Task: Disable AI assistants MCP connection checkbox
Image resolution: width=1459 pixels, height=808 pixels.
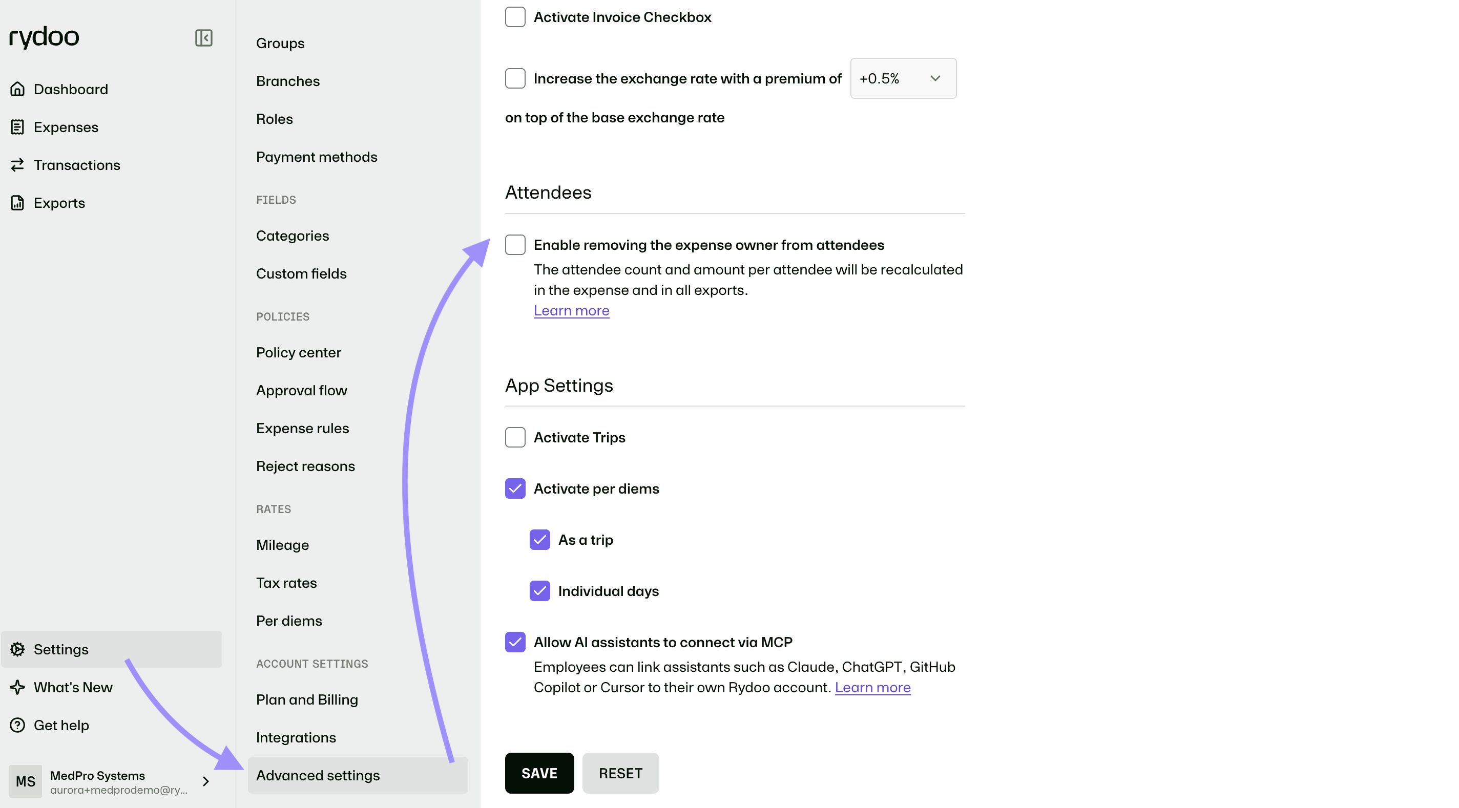Action: pyautogui.click(x=515, y=642)
